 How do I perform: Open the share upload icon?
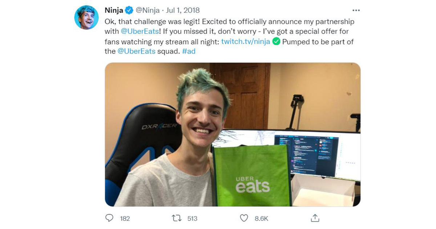[x=315, y=218]
